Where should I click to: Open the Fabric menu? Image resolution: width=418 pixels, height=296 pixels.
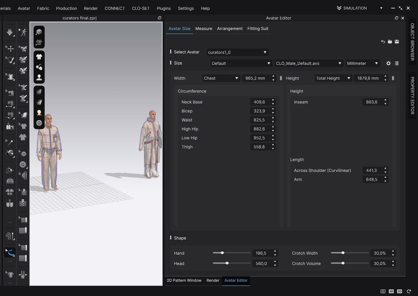click(43, 8)
